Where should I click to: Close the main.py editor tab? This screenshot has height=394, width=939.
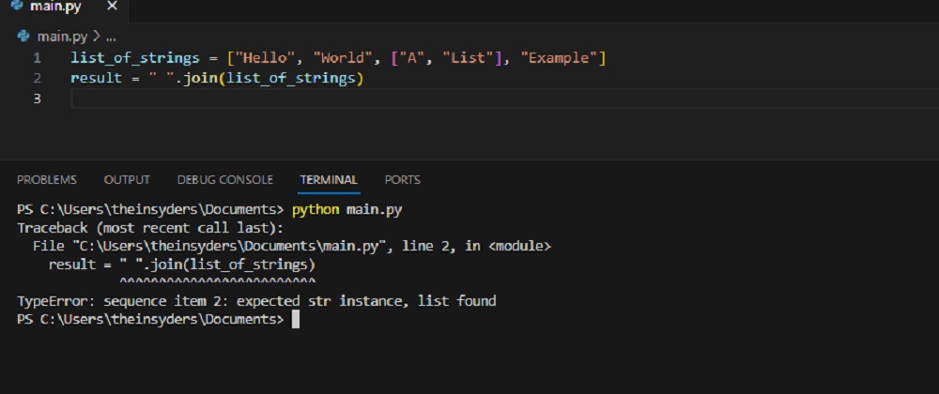[112, 8]
